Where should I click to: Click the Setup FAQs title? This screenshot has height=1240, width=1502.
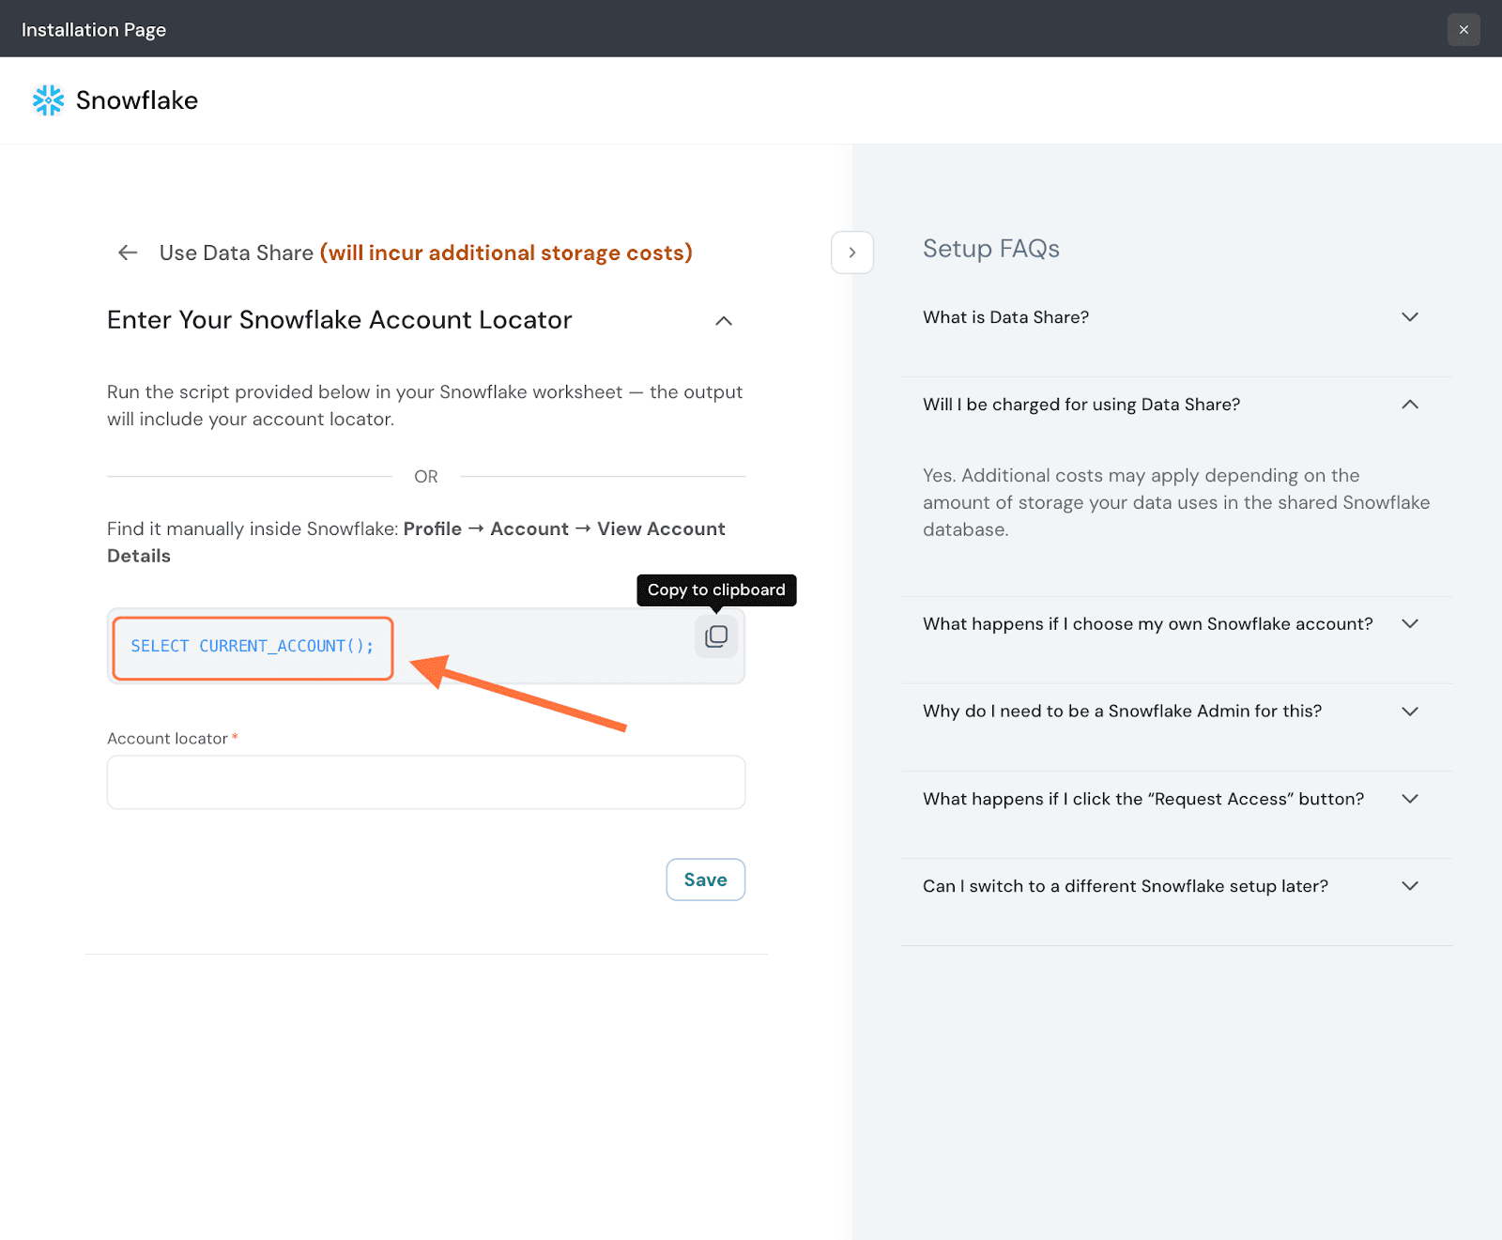point(990,249)
